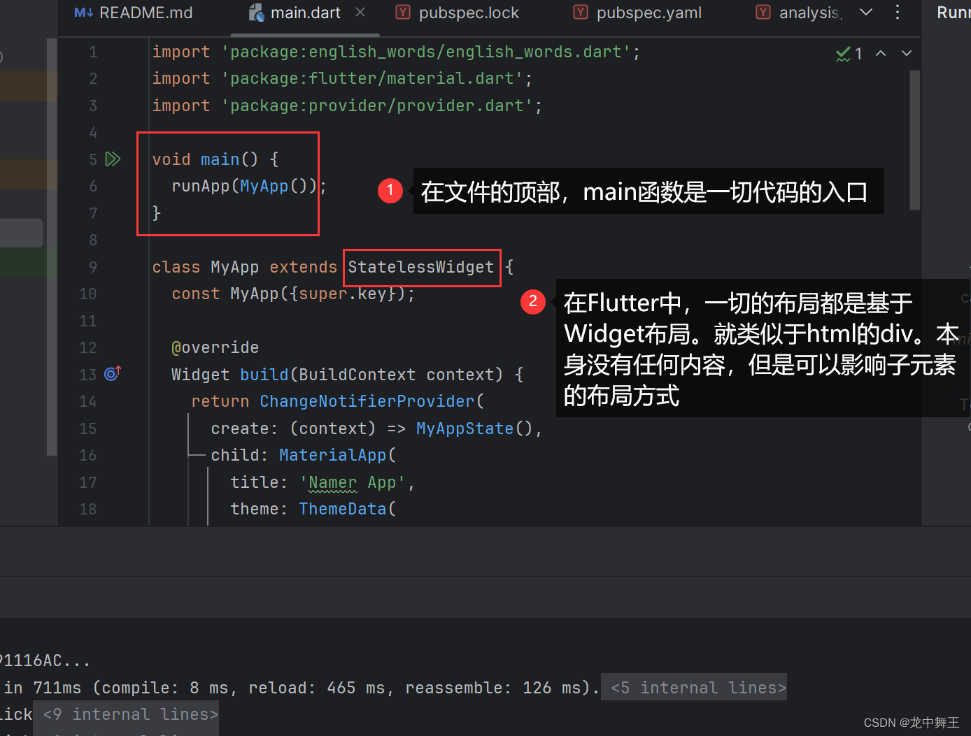Run main() using the gutter run icon

tap(113, 159)
